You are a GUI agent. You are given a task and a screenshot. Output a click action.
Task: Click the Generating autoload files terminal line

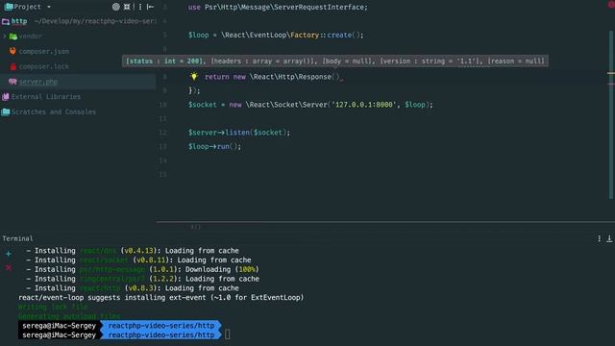(69, 316)
